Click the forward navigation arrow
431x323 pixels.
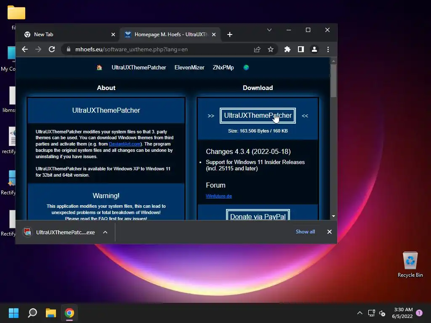point(38,50)
